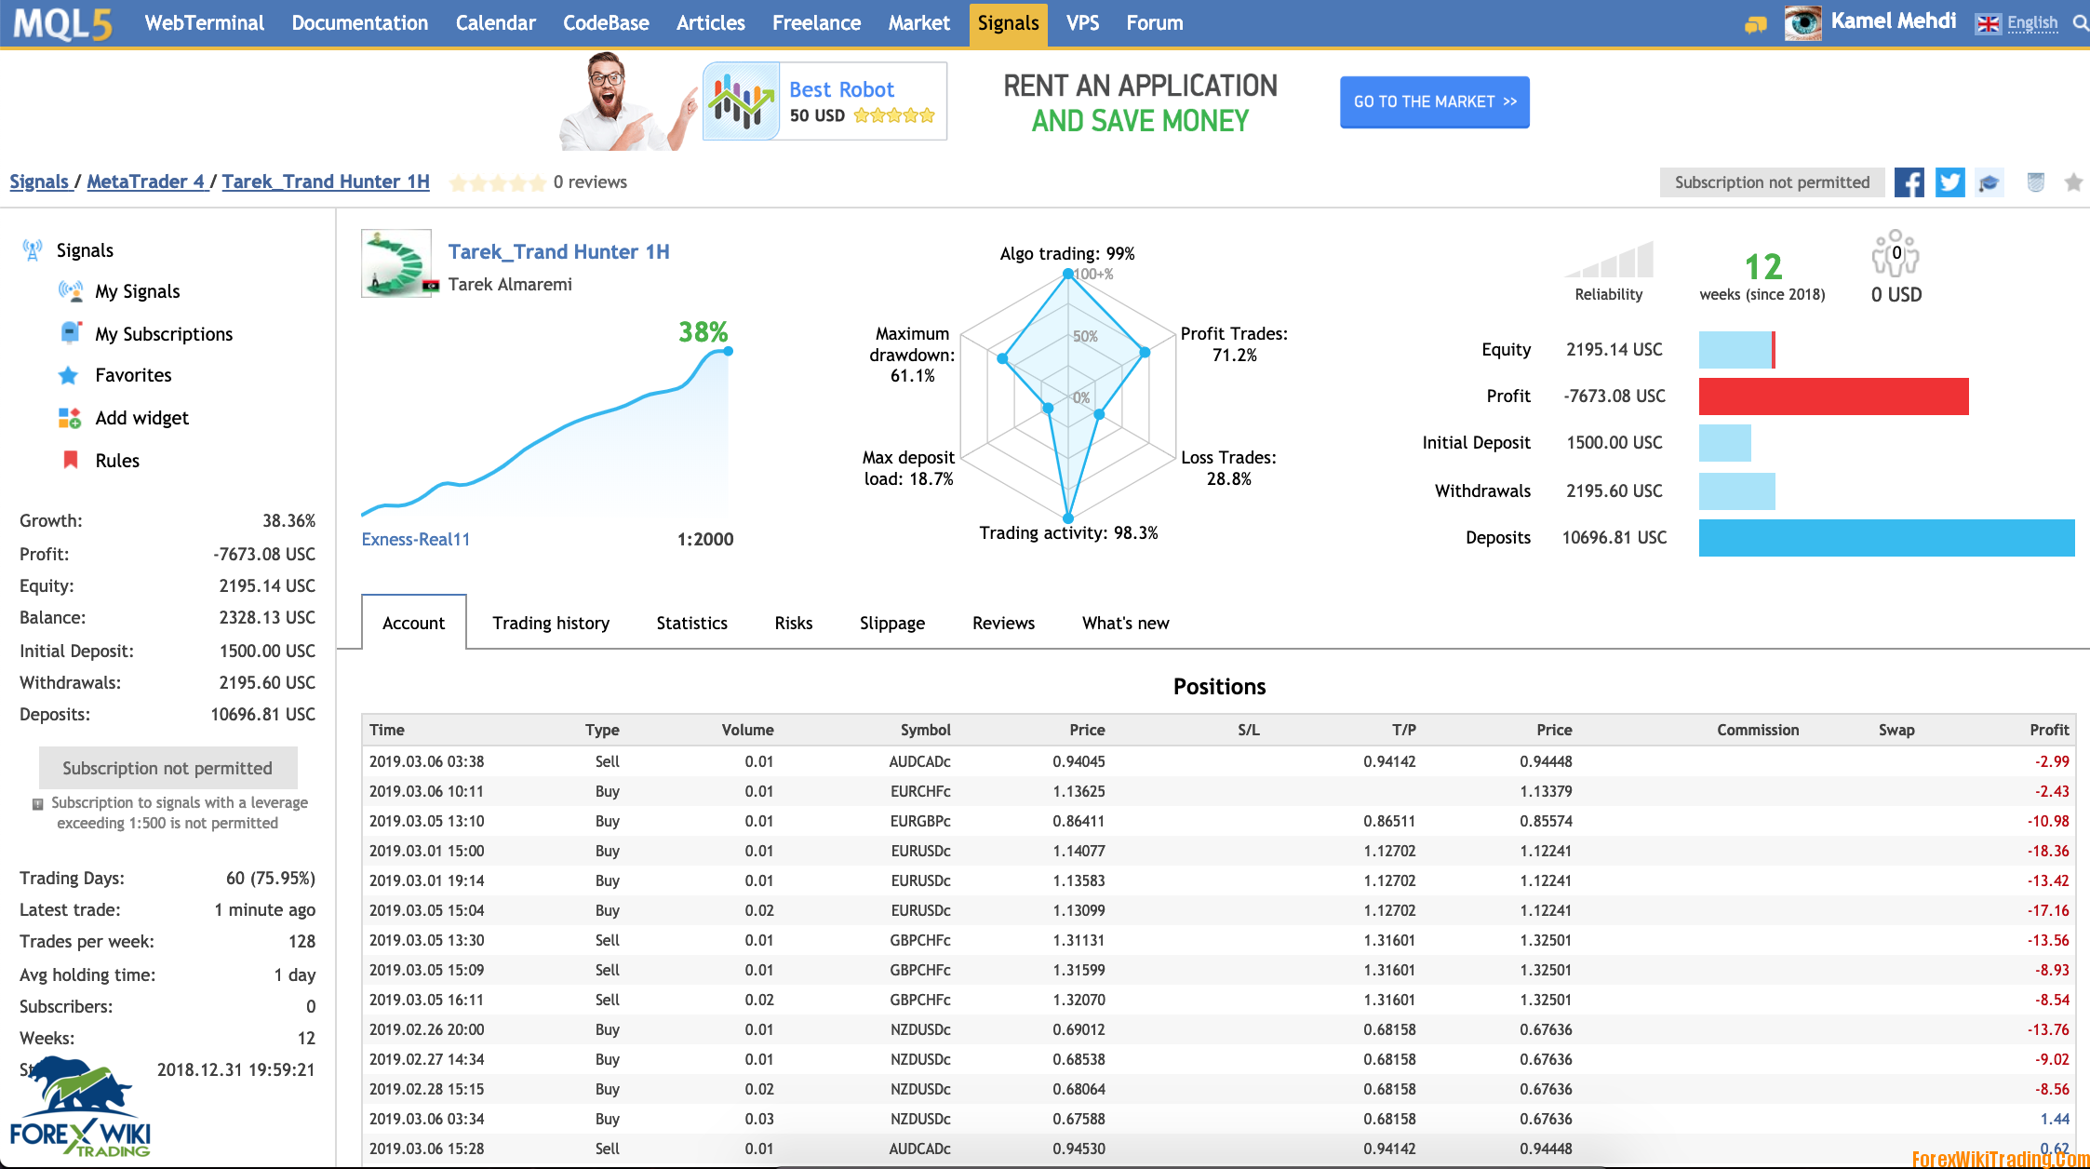This screenshot has width=2090, height=1169.
Task: Sort positions by Time column header
Action: (387, 730)
